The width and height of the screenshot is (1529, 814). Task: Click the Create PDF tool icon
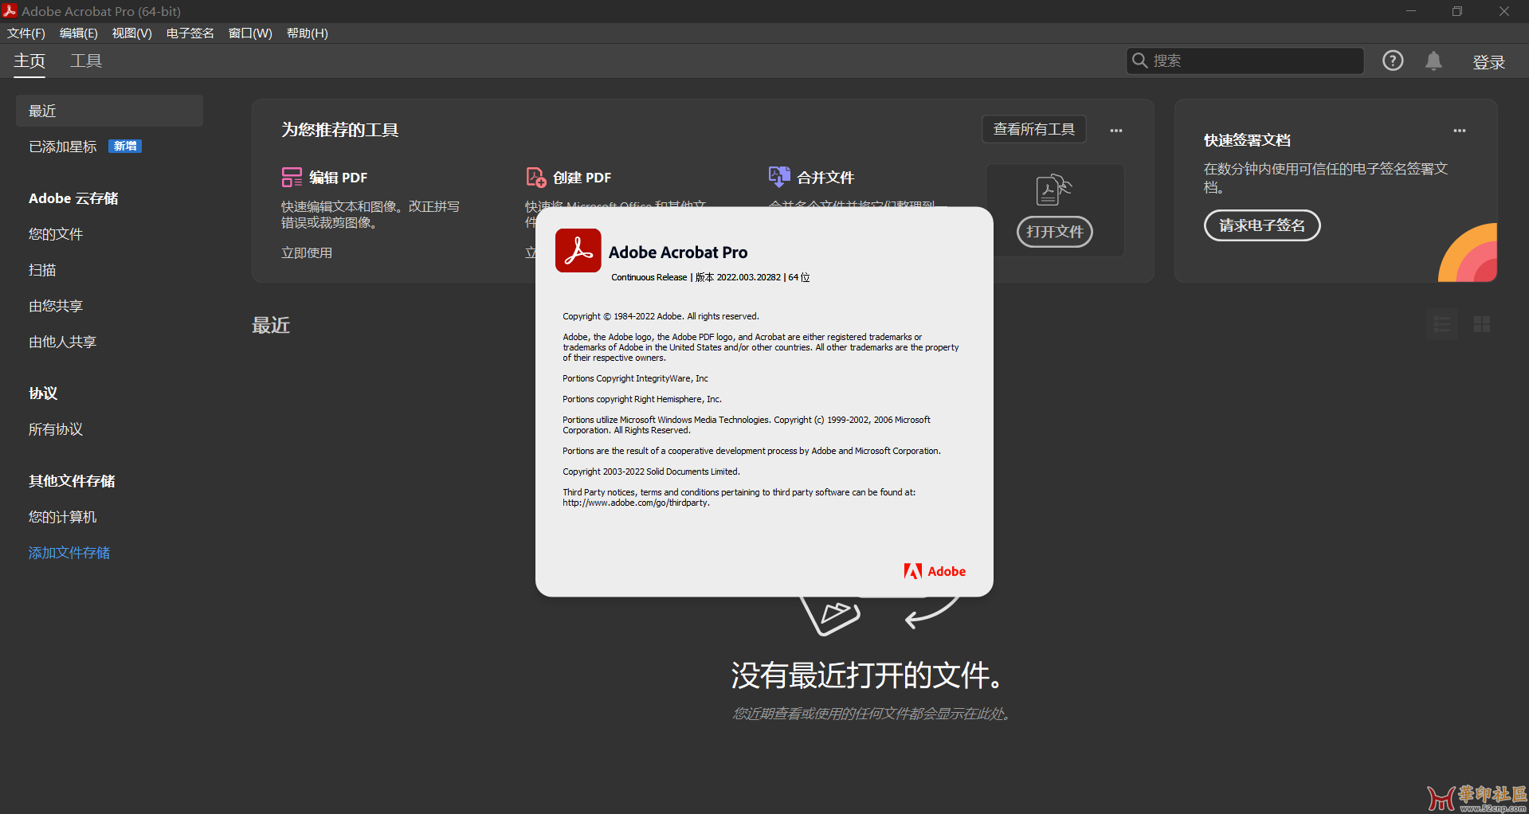[536, 177]
